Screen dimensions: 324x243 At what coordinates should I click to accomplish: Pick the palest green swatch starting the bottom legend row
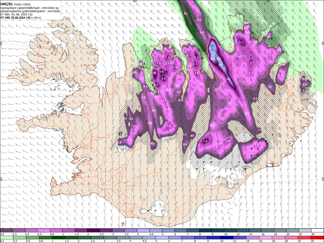click(x=6, y=237)
